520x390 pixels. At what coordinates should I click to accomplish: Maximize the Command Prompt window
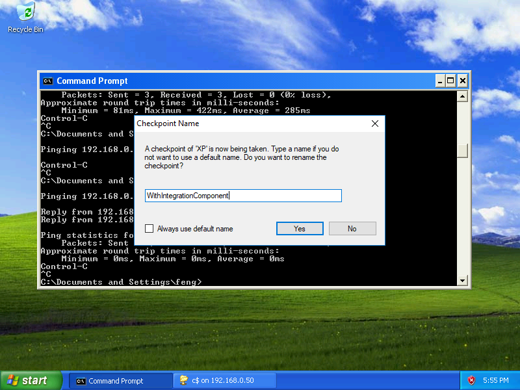[x=450, y=81]
